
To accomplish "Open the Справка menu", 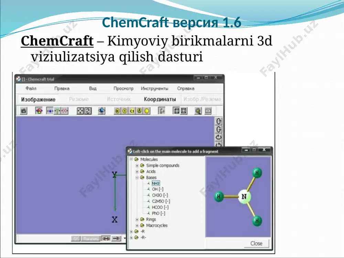I will click(186, 88).
